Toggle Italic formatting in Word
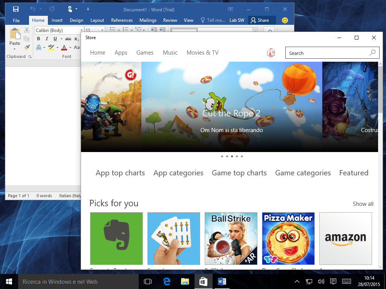This screenshot has width=386, height=289. tap(47, 39)
